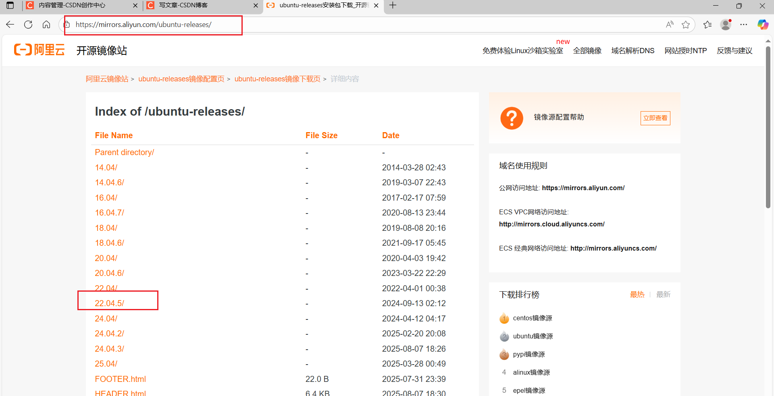This screenshot has height=396, width=774.
Task: Click the Date column header
Action: click(x=391, y=135)
